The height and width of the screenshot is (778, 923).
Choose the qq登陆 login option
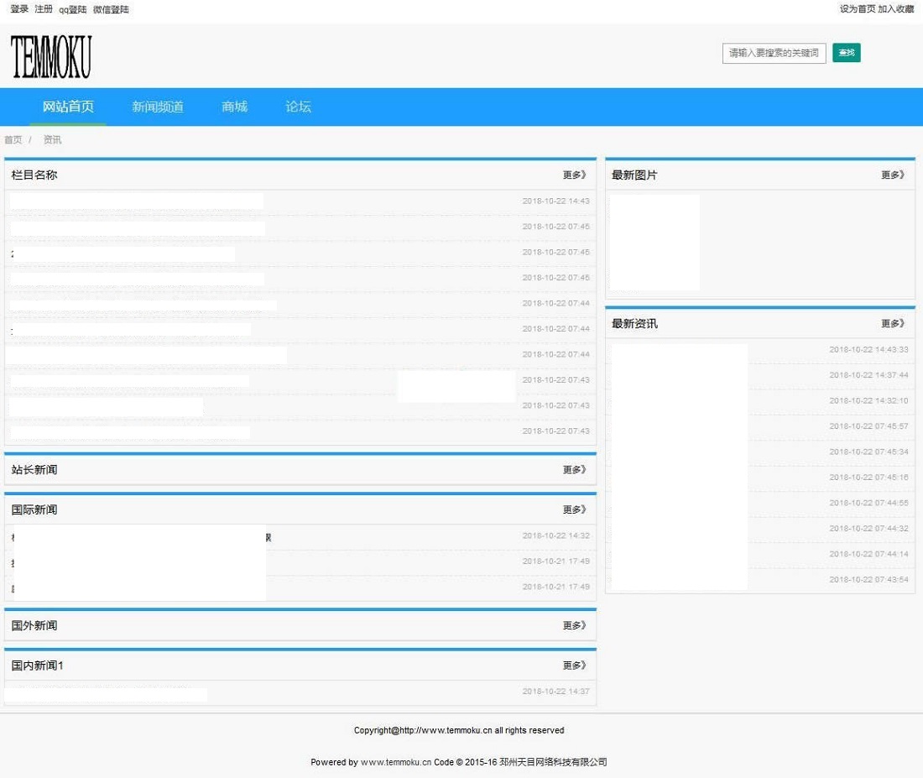[x=73, y=9]
